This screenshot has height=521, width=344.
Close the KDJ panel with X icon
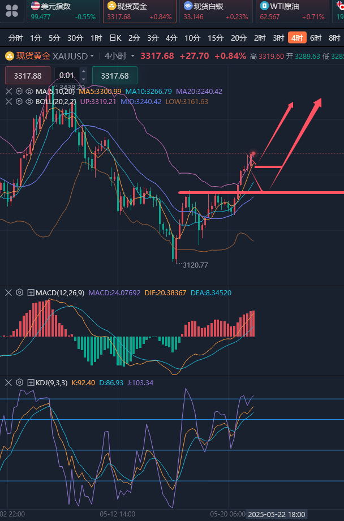pos(8,383)
